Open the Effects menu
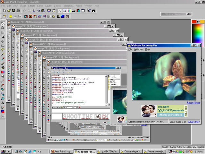Image resolution: width=205 pixels, height=154 pixels. point(31,6)
